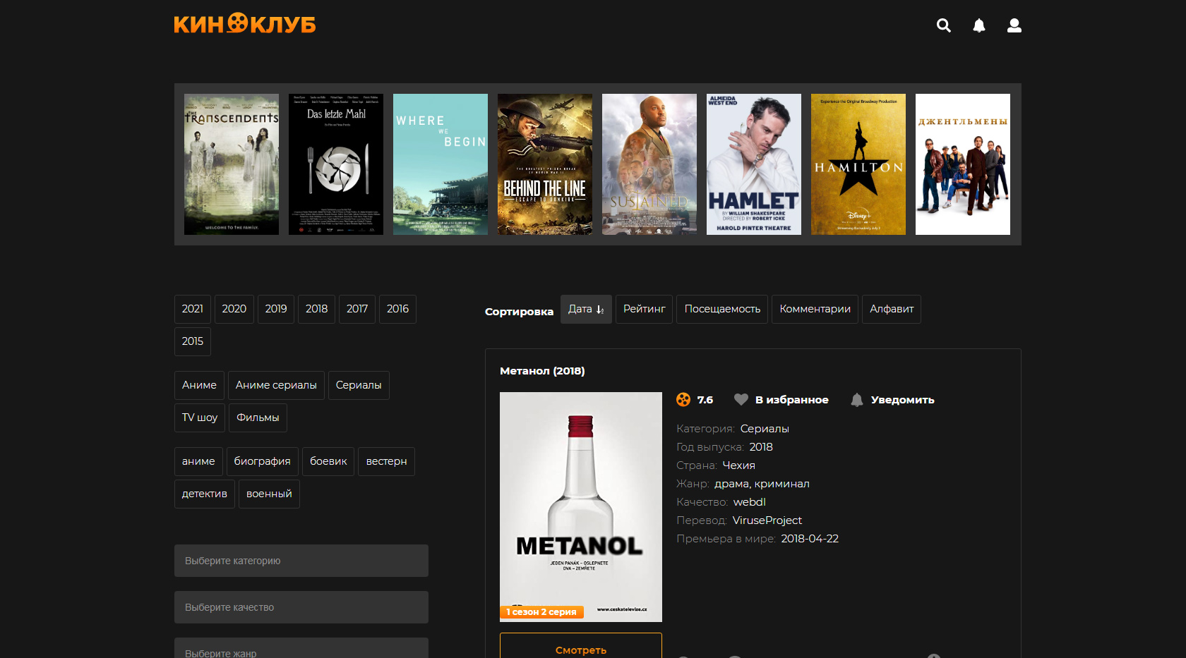This screenshot has width=1186, height=658.
Task: Open the Выберите жанр dropdown
Action: 301,648
